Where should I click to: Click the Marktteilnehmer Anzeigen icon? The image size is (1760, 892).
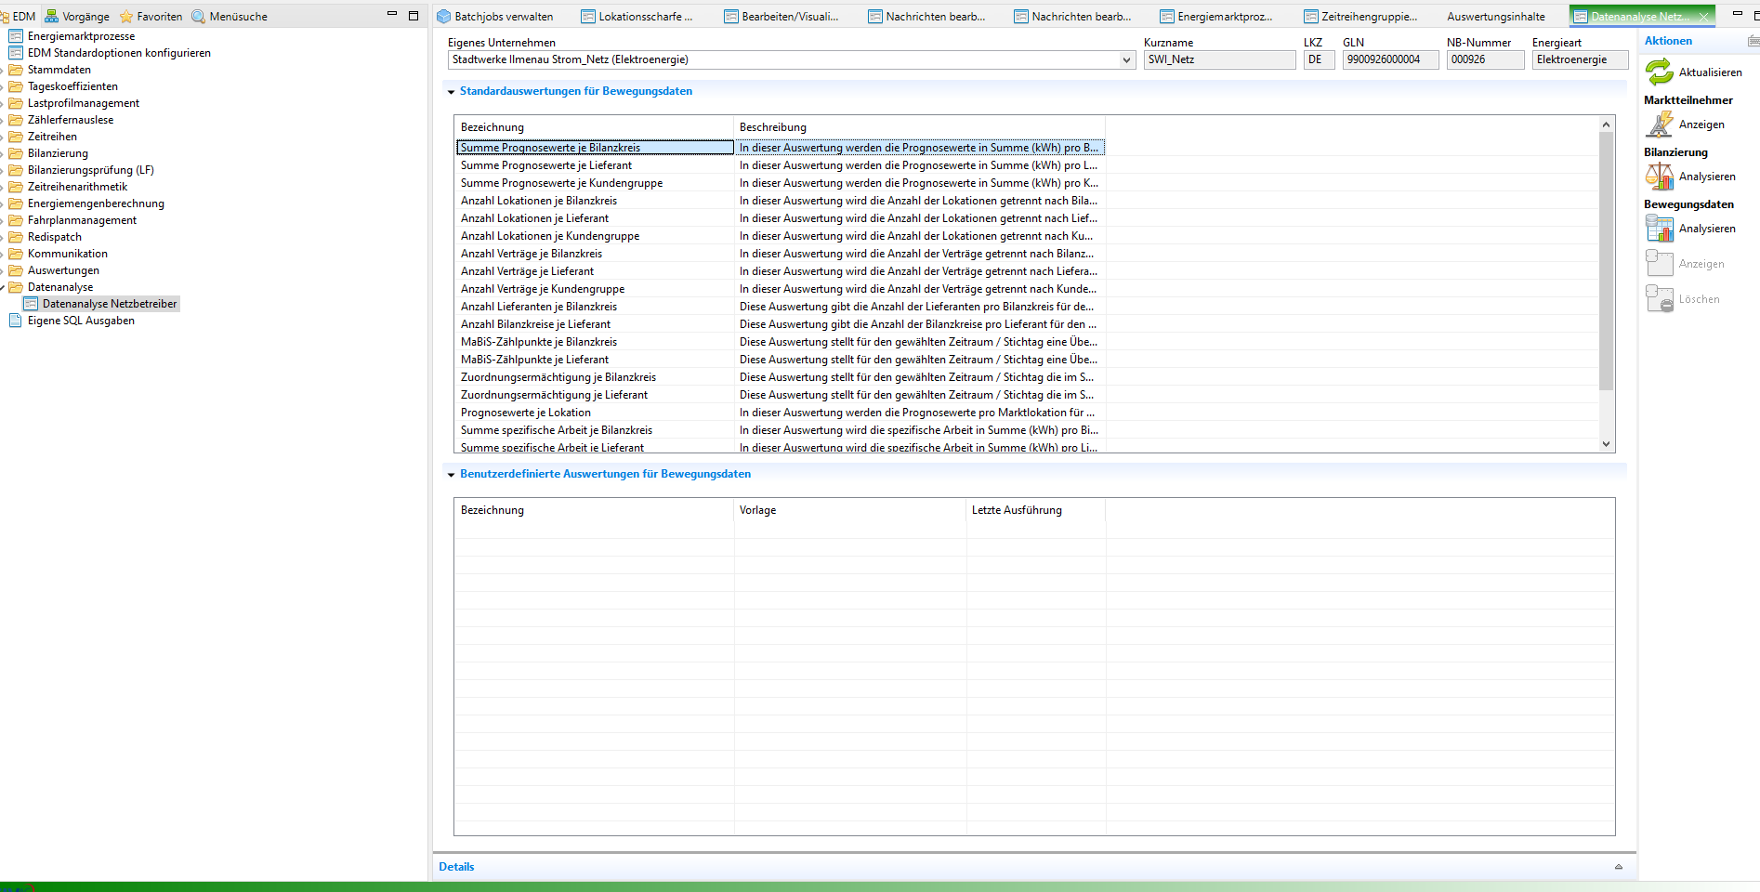[1659, 125]
